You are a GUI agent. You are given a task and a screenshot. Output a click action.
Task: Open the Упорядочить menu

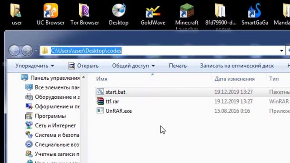coord(35,66)
